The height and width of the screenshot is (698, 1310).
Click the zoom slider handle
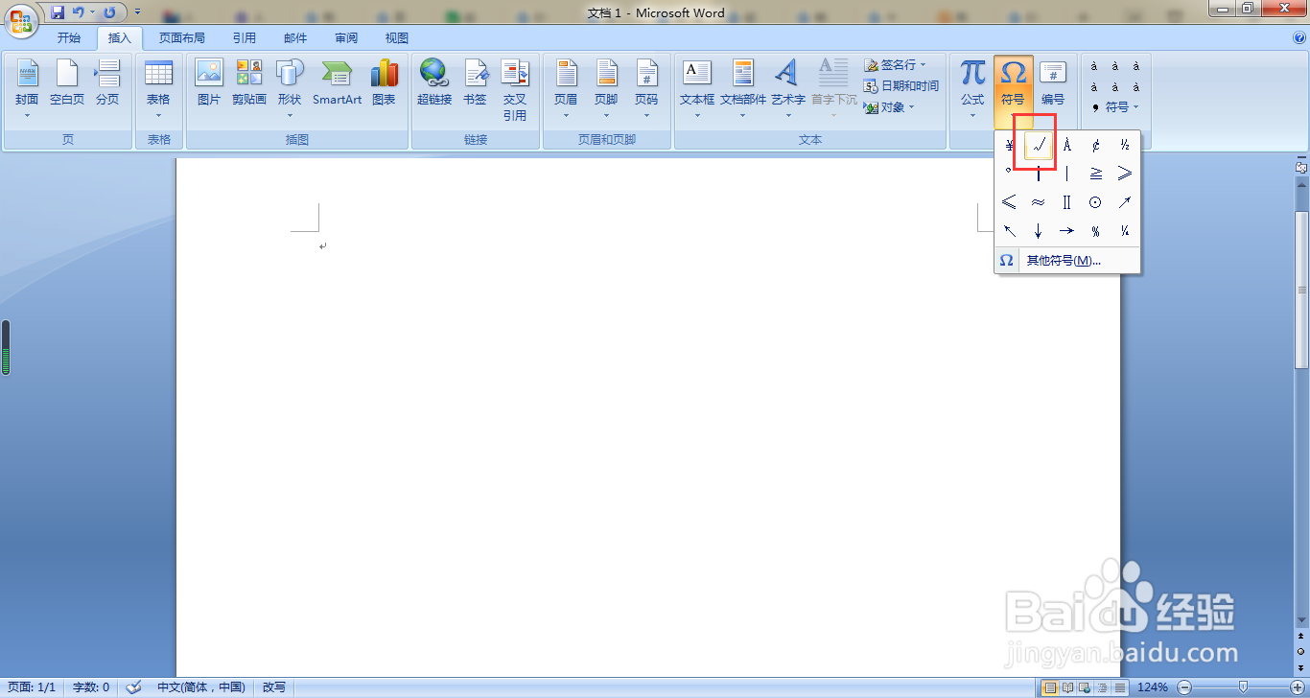[x=1244, y=687]
